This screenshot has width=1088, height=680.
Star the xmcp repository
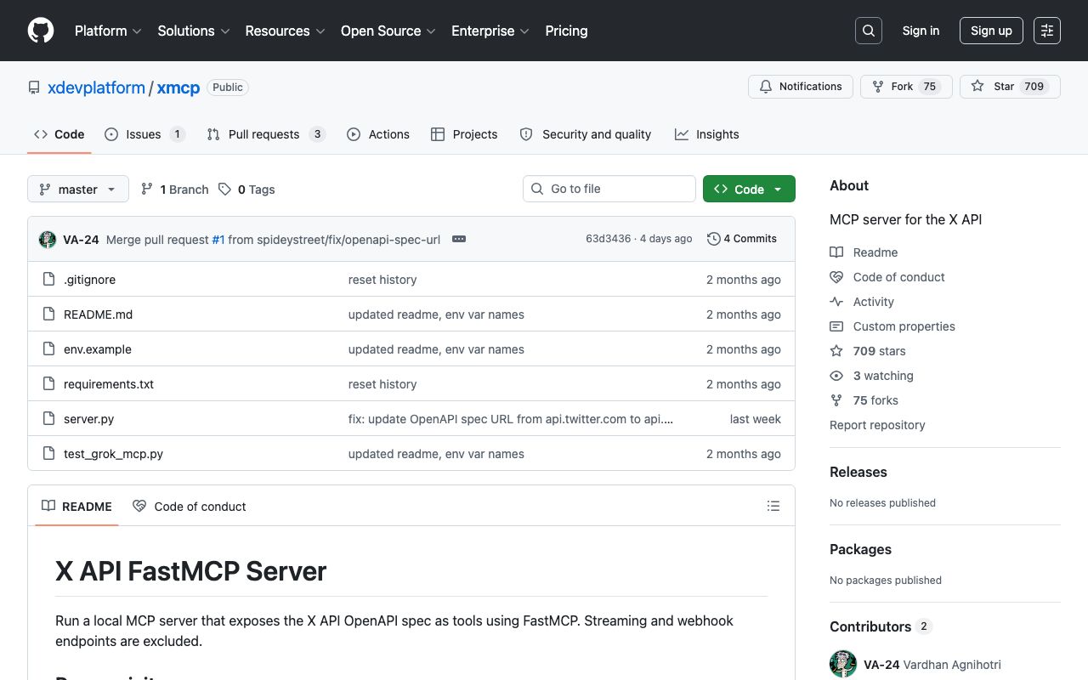coord(994,87)
